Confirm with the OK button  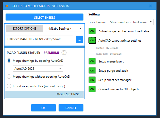[x=43, y=108]
